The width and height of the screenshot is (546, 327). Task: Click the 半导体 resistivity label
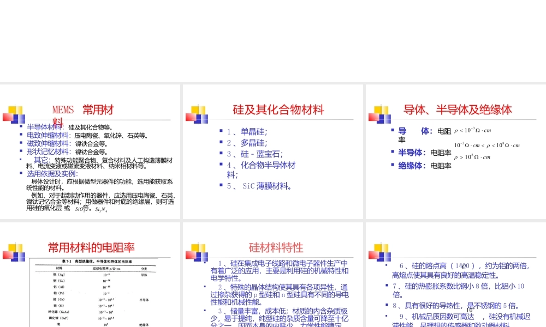tap(412, 153)
